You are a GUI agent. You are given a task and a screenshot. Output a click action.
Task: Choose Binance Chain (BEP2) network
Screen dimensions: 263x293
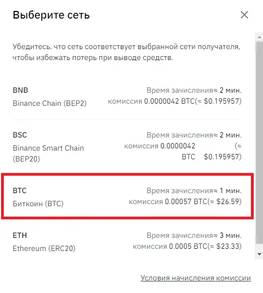[50, 103]
